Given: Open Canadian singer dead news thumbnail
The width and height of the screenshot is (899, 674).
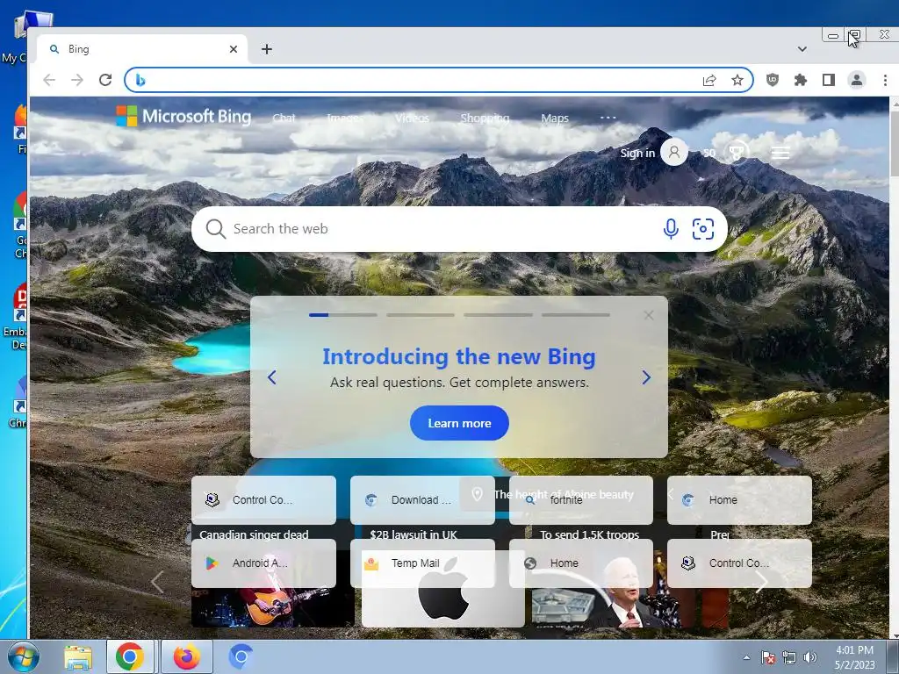Looking at the screenshot, I should pyautogui.click(x=273, y=607).
